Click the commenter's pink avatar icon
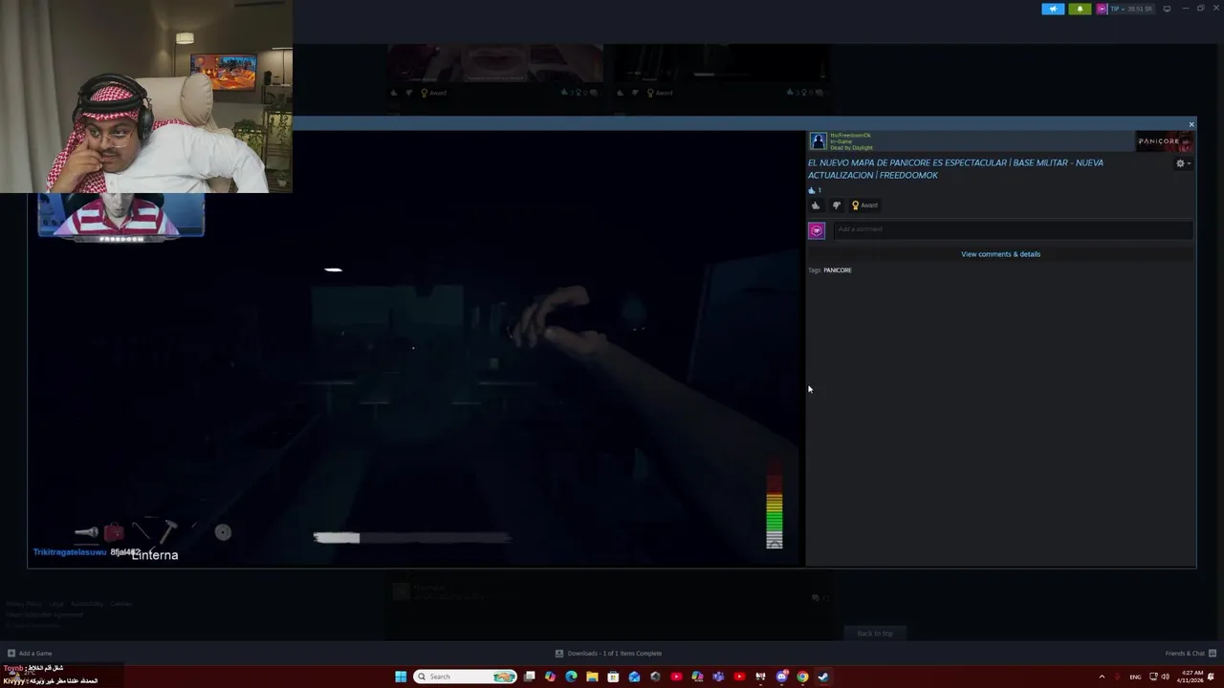This screenshot has height=688, width=1224. [x=817, y=230]
